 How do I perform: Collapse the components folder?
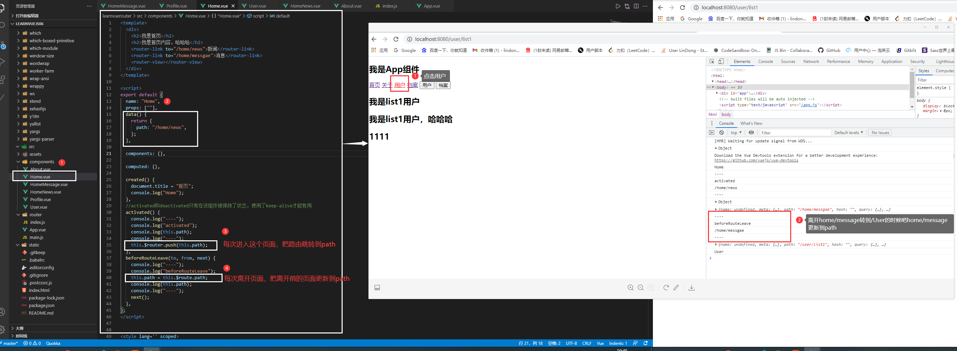pyautogui.click(x=53, y=162)
